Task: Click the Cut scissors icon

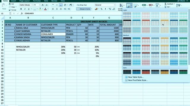Action: 10,4
